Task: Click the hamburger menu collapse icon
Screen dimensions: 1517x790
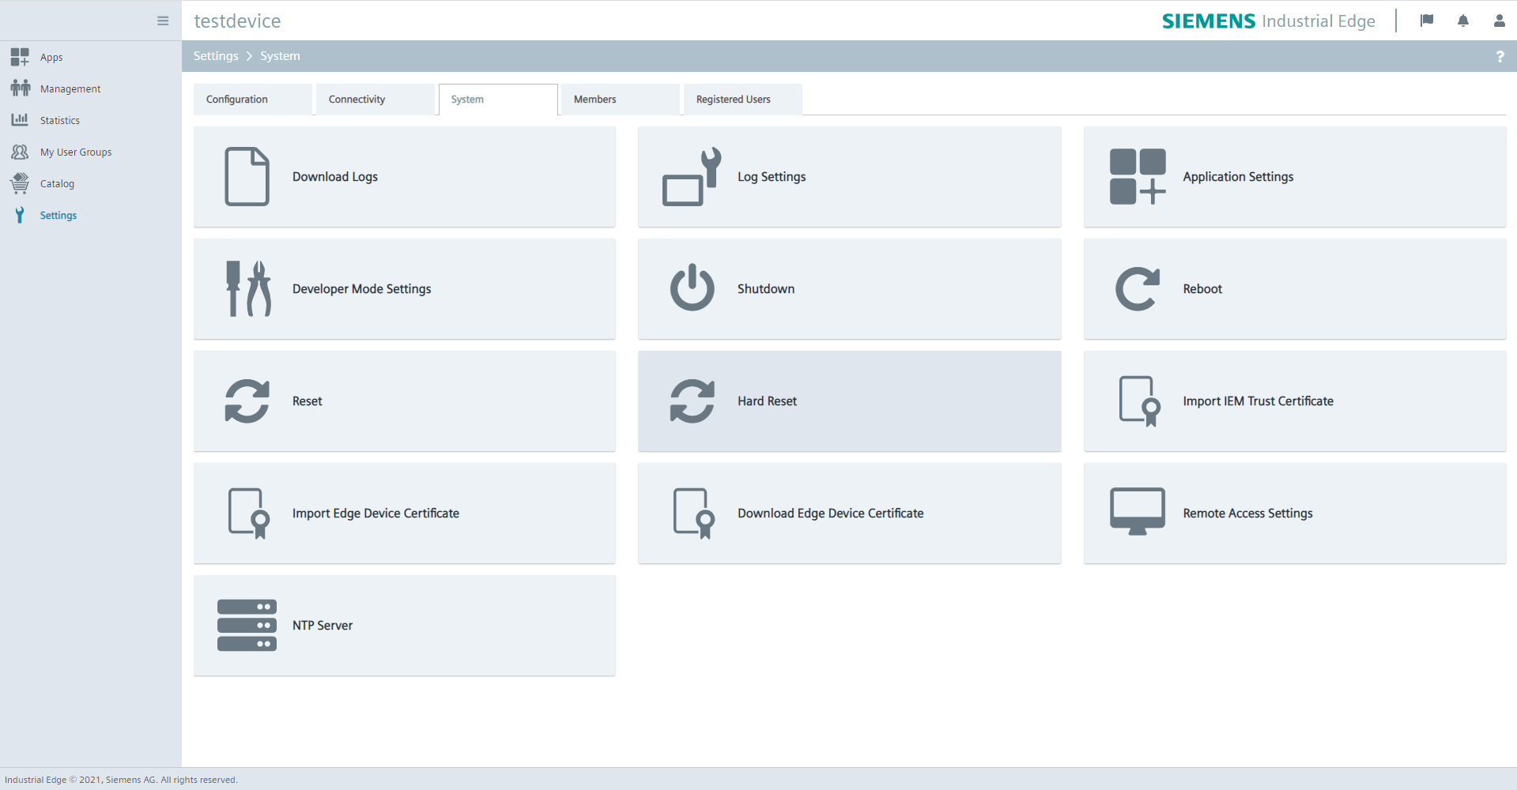Action: point(163,21)
